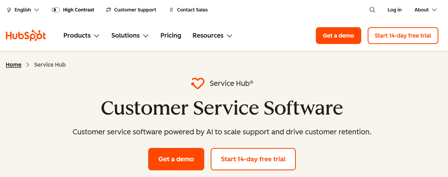Expand the About dropdown
448x177 pixels.
[x=425, y=10]
